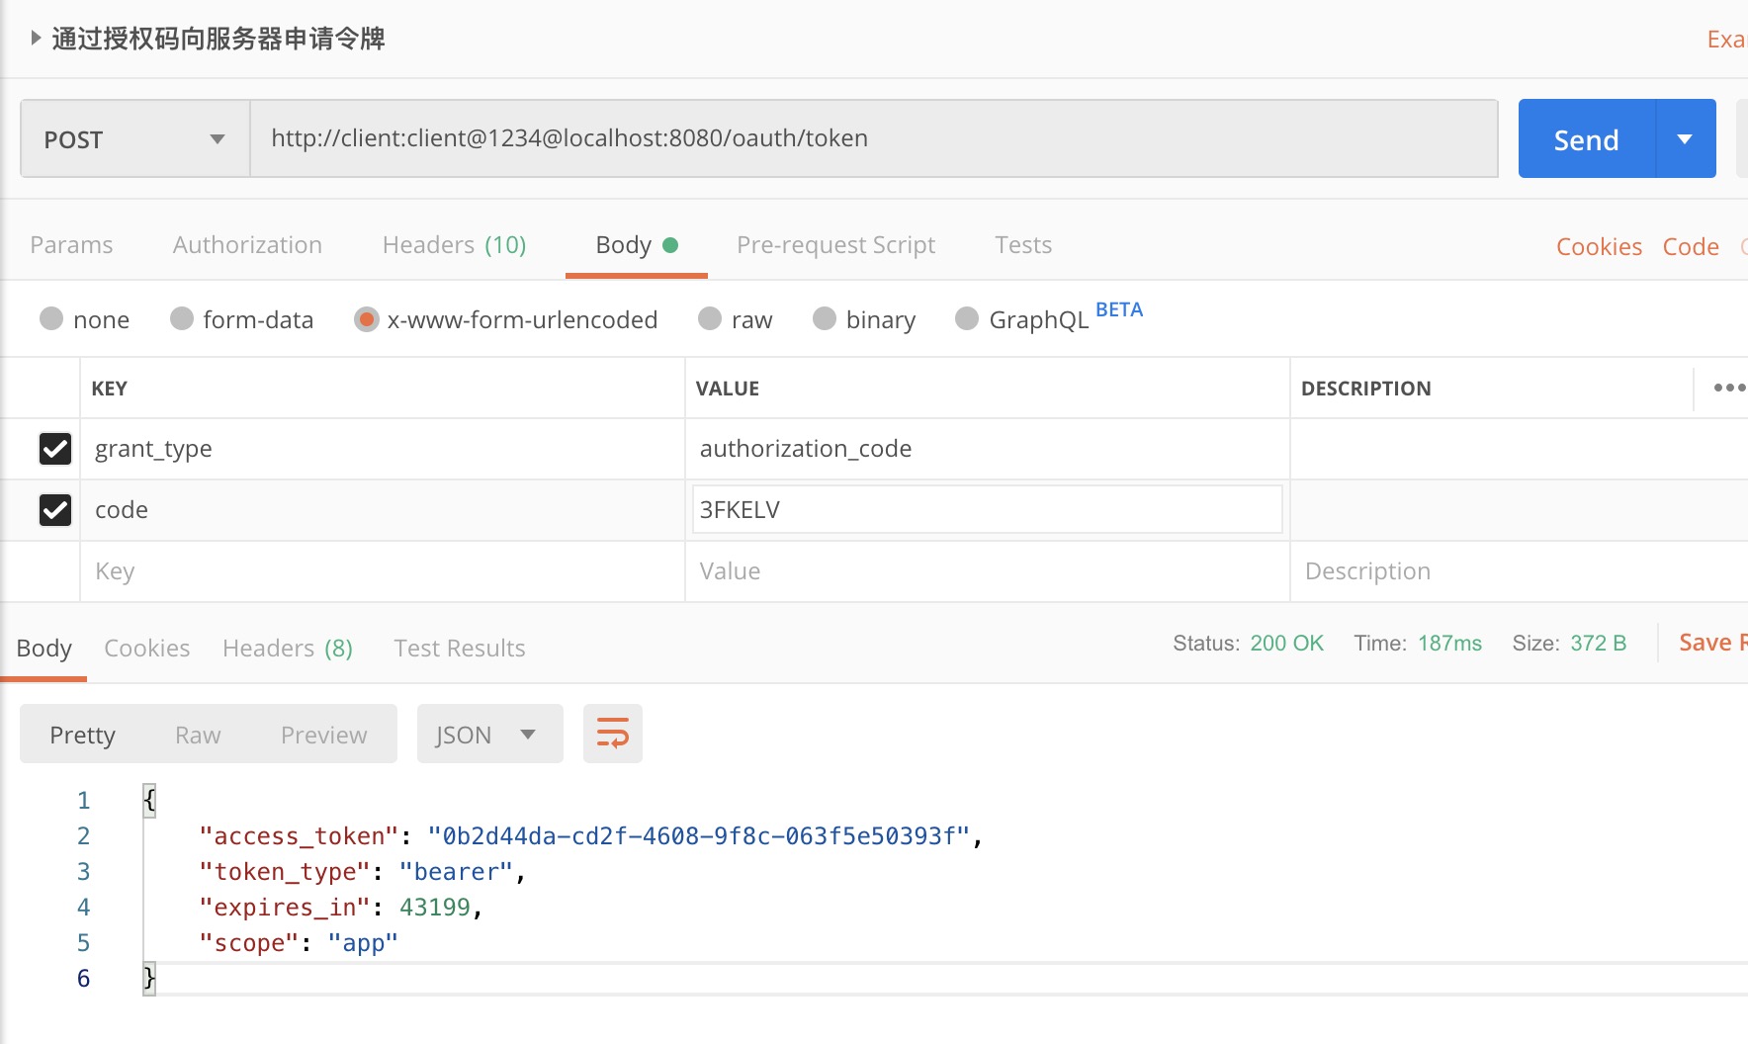
Task: Click the empty Description placeholder field
Action: (x=1519, y=571)
